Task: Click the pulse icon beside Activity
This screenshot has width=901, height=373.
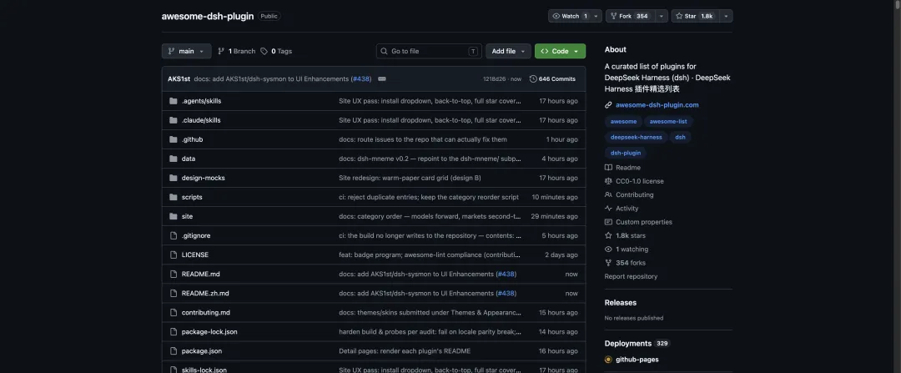Action: coord(608,209)
